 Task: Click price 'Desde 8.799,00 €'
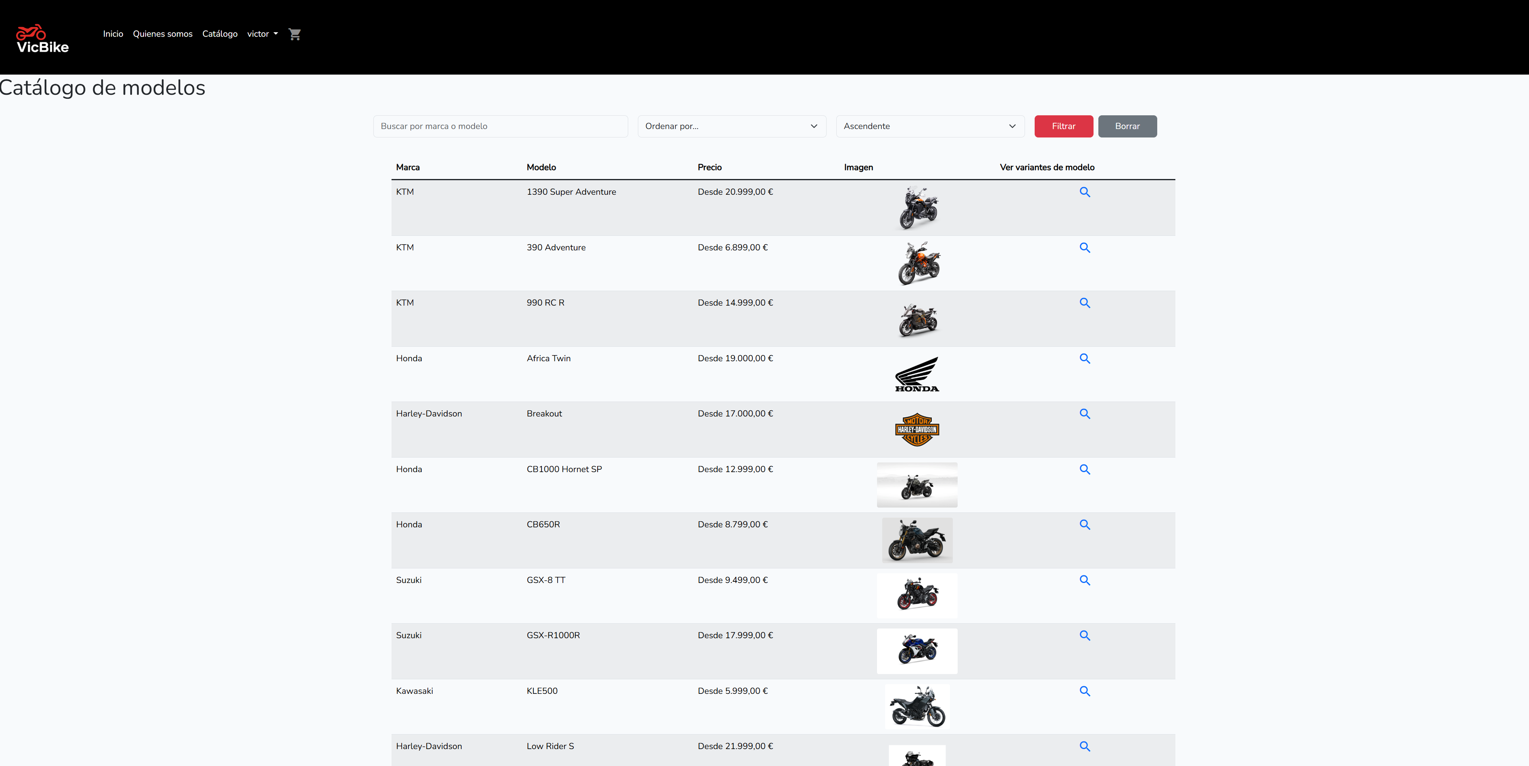[733, 525]
